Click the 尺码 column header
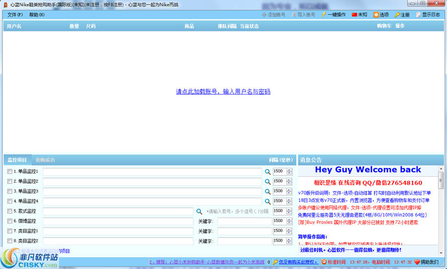Image resolution: width=447 pixels, height=269 pixels. tap(91, 26)
